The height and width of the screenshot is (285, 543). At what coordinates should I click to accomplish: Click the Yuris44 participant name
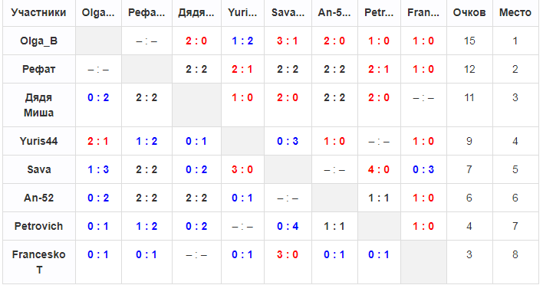[x=38, y=141]
